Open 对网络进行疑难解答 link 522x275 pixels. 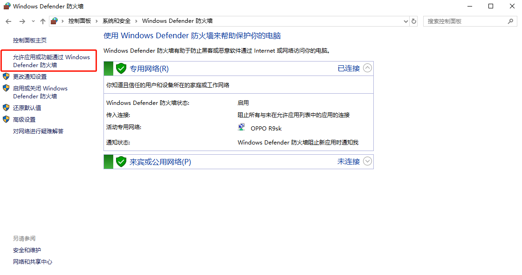point(38,131)
